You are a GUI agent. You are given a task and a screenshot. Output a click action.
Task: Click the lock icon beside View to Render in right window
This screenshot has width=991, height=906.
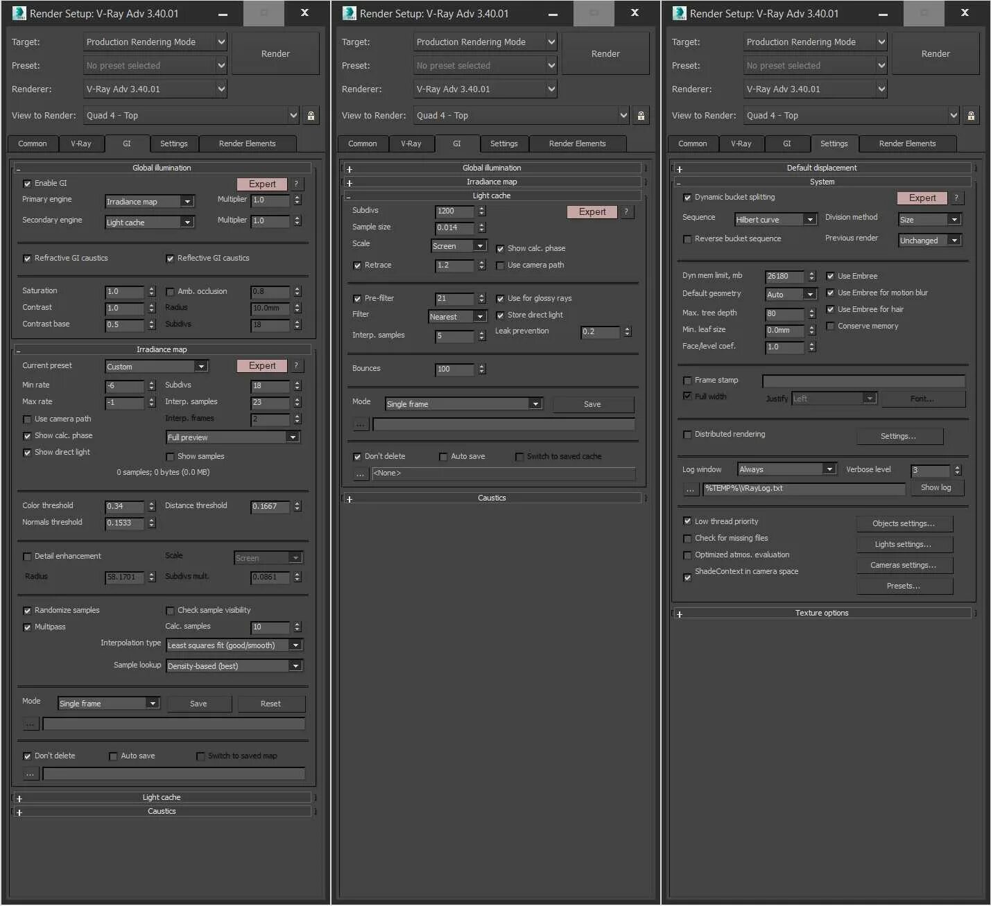971,116
